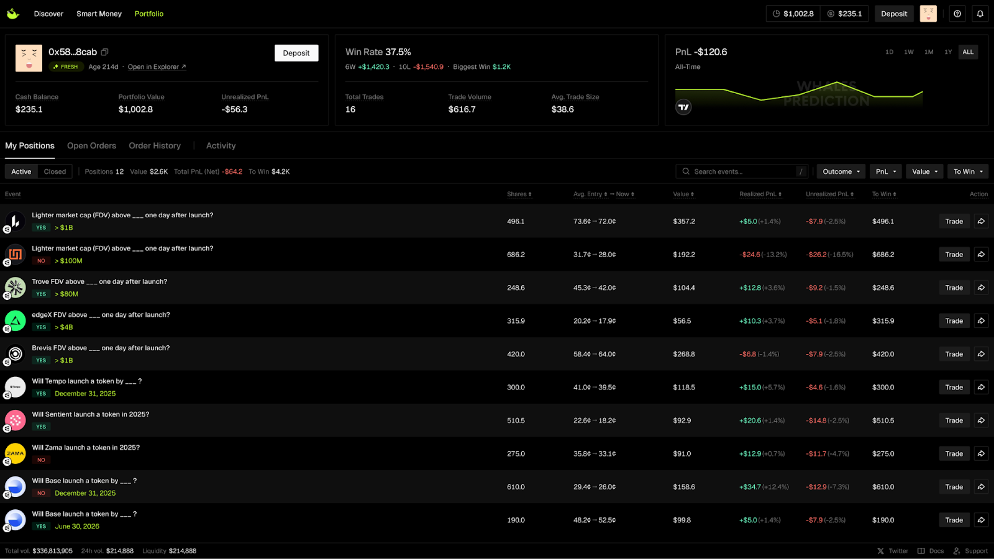Click the TradingView logo on PnL chart
The width and height of the screenshot is (994, 559).
pyautogui.click(x=683, y=107)
